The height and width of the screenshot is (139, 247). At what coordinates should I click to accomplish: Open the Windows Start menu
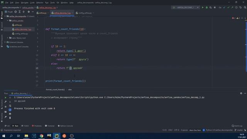3,136
